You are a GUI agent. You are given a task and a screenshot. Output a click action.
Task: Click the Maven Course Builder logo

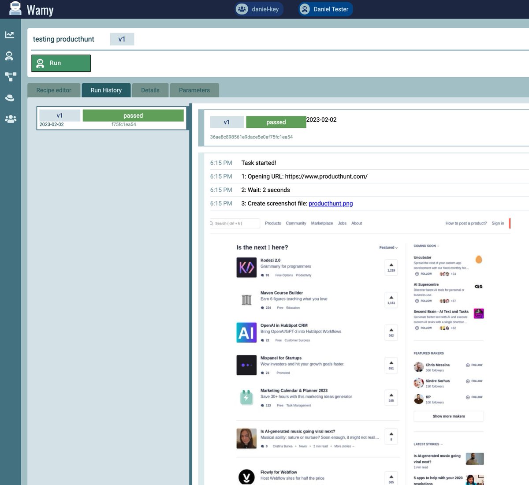[x=246, y=300]
